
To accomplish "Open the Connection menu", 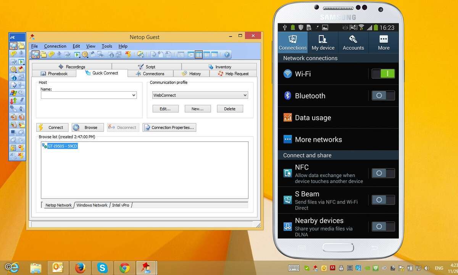I will pyautogui.click(x=55, y=46).
